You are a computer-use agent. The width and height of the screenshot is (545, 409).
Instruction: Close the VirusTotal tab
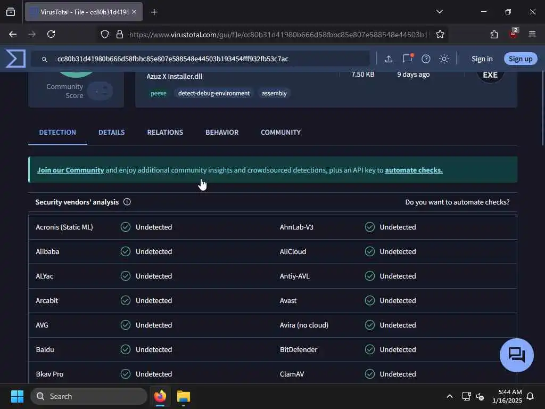(134, 12)
